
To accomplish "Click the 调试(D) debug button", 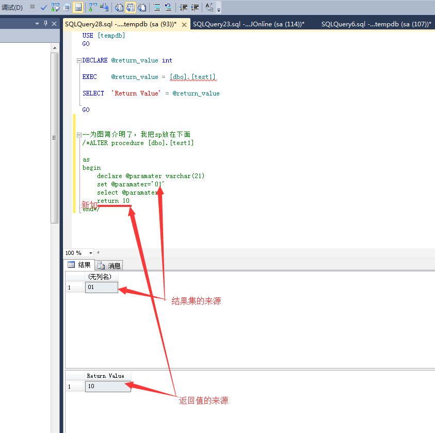I will click(x=12, y=8).
